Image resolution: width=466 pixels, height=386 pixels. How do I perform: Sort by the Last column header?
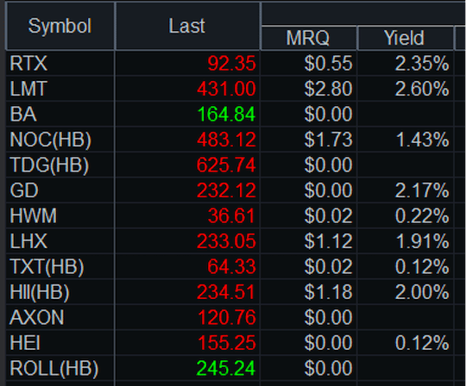[x=187, y=26]
